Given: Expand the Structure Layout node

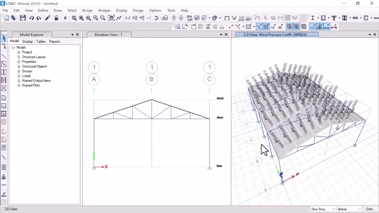Looking at the screenshot, I should [x=19, y=57].
